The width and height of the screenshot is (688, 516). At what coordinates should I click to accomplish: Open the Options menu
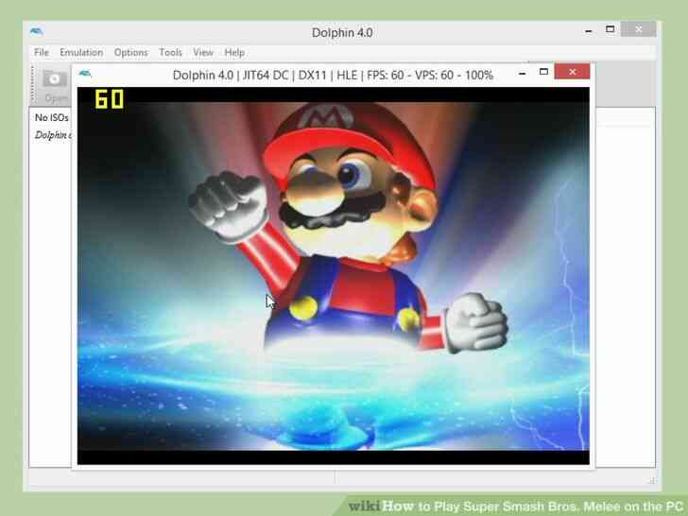pyautogui.click(x=130, y=53)
